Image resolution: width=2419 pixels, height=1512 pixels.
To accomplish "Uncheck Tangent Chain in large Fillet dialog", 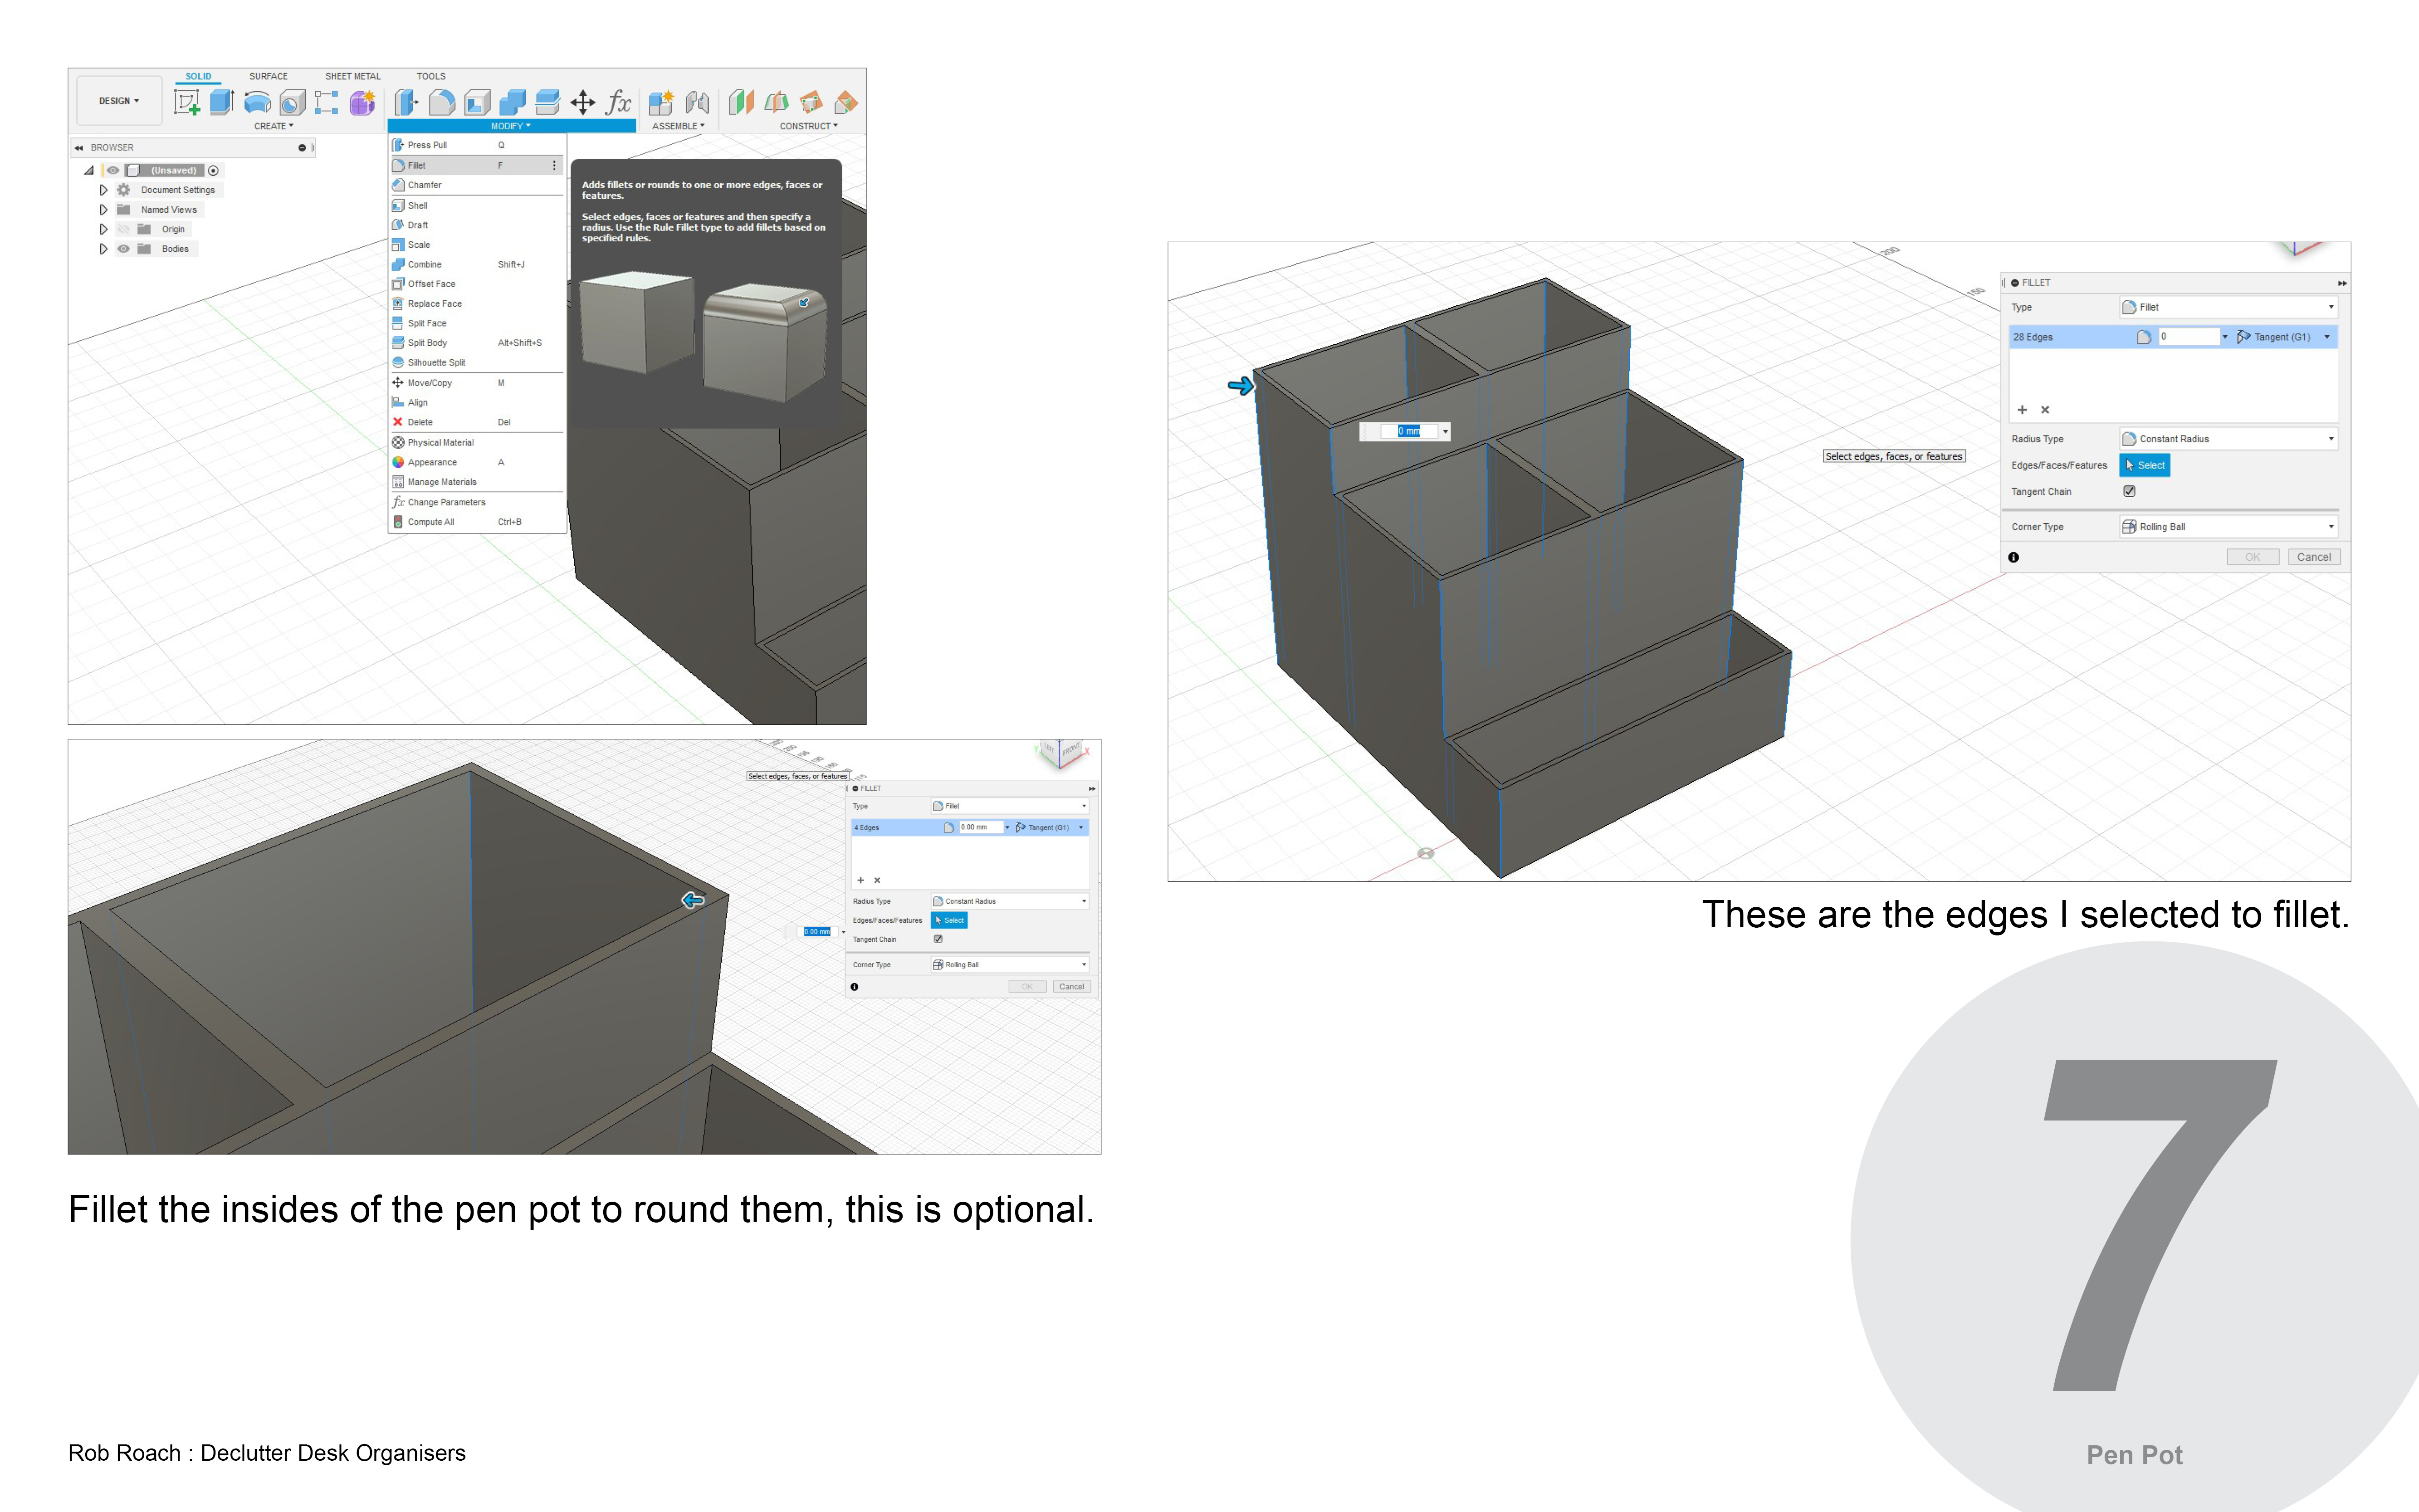I will click(2129, 491).
